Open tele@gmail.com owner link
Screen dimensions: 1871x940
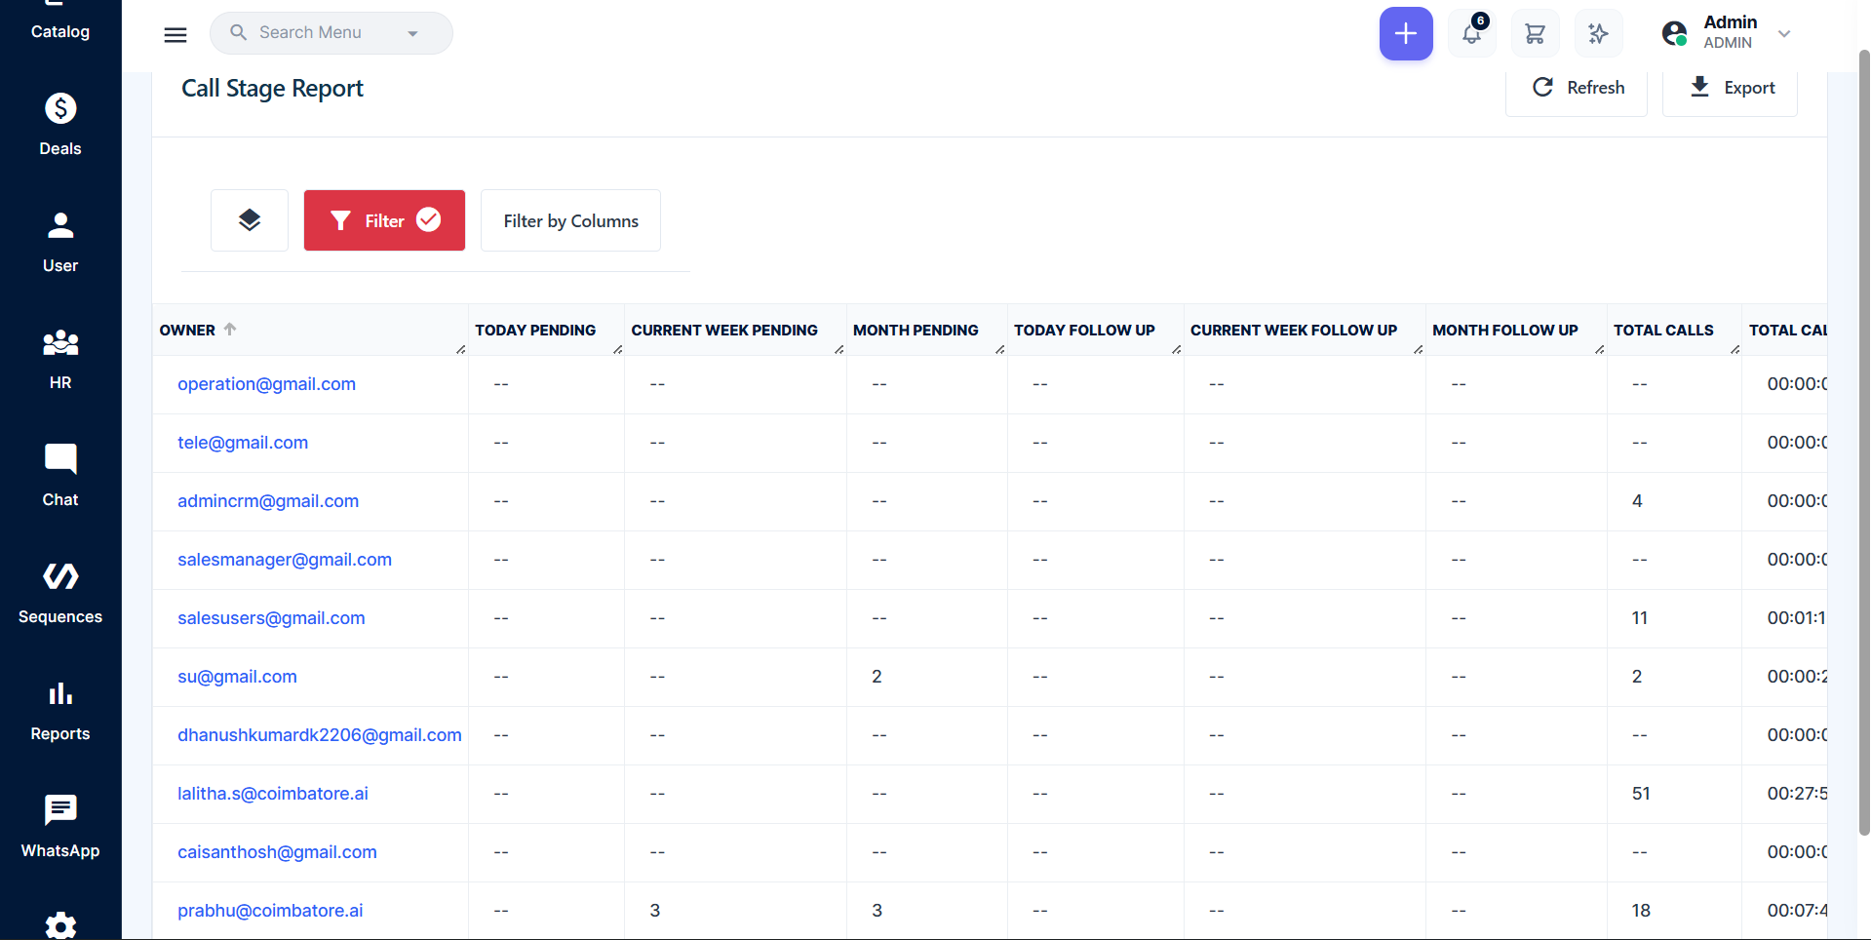(x=243, y=443)
